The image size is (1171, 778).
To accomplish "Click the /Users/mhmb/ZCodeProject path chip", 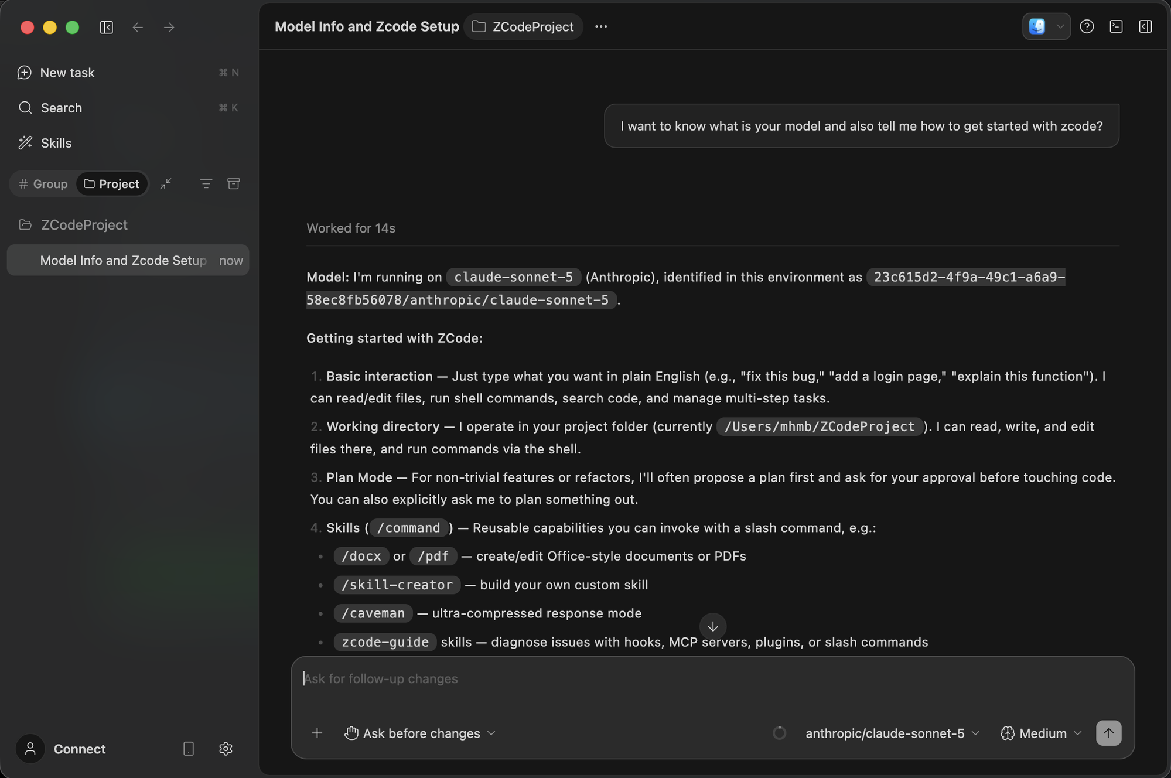I will click(820, 426).
